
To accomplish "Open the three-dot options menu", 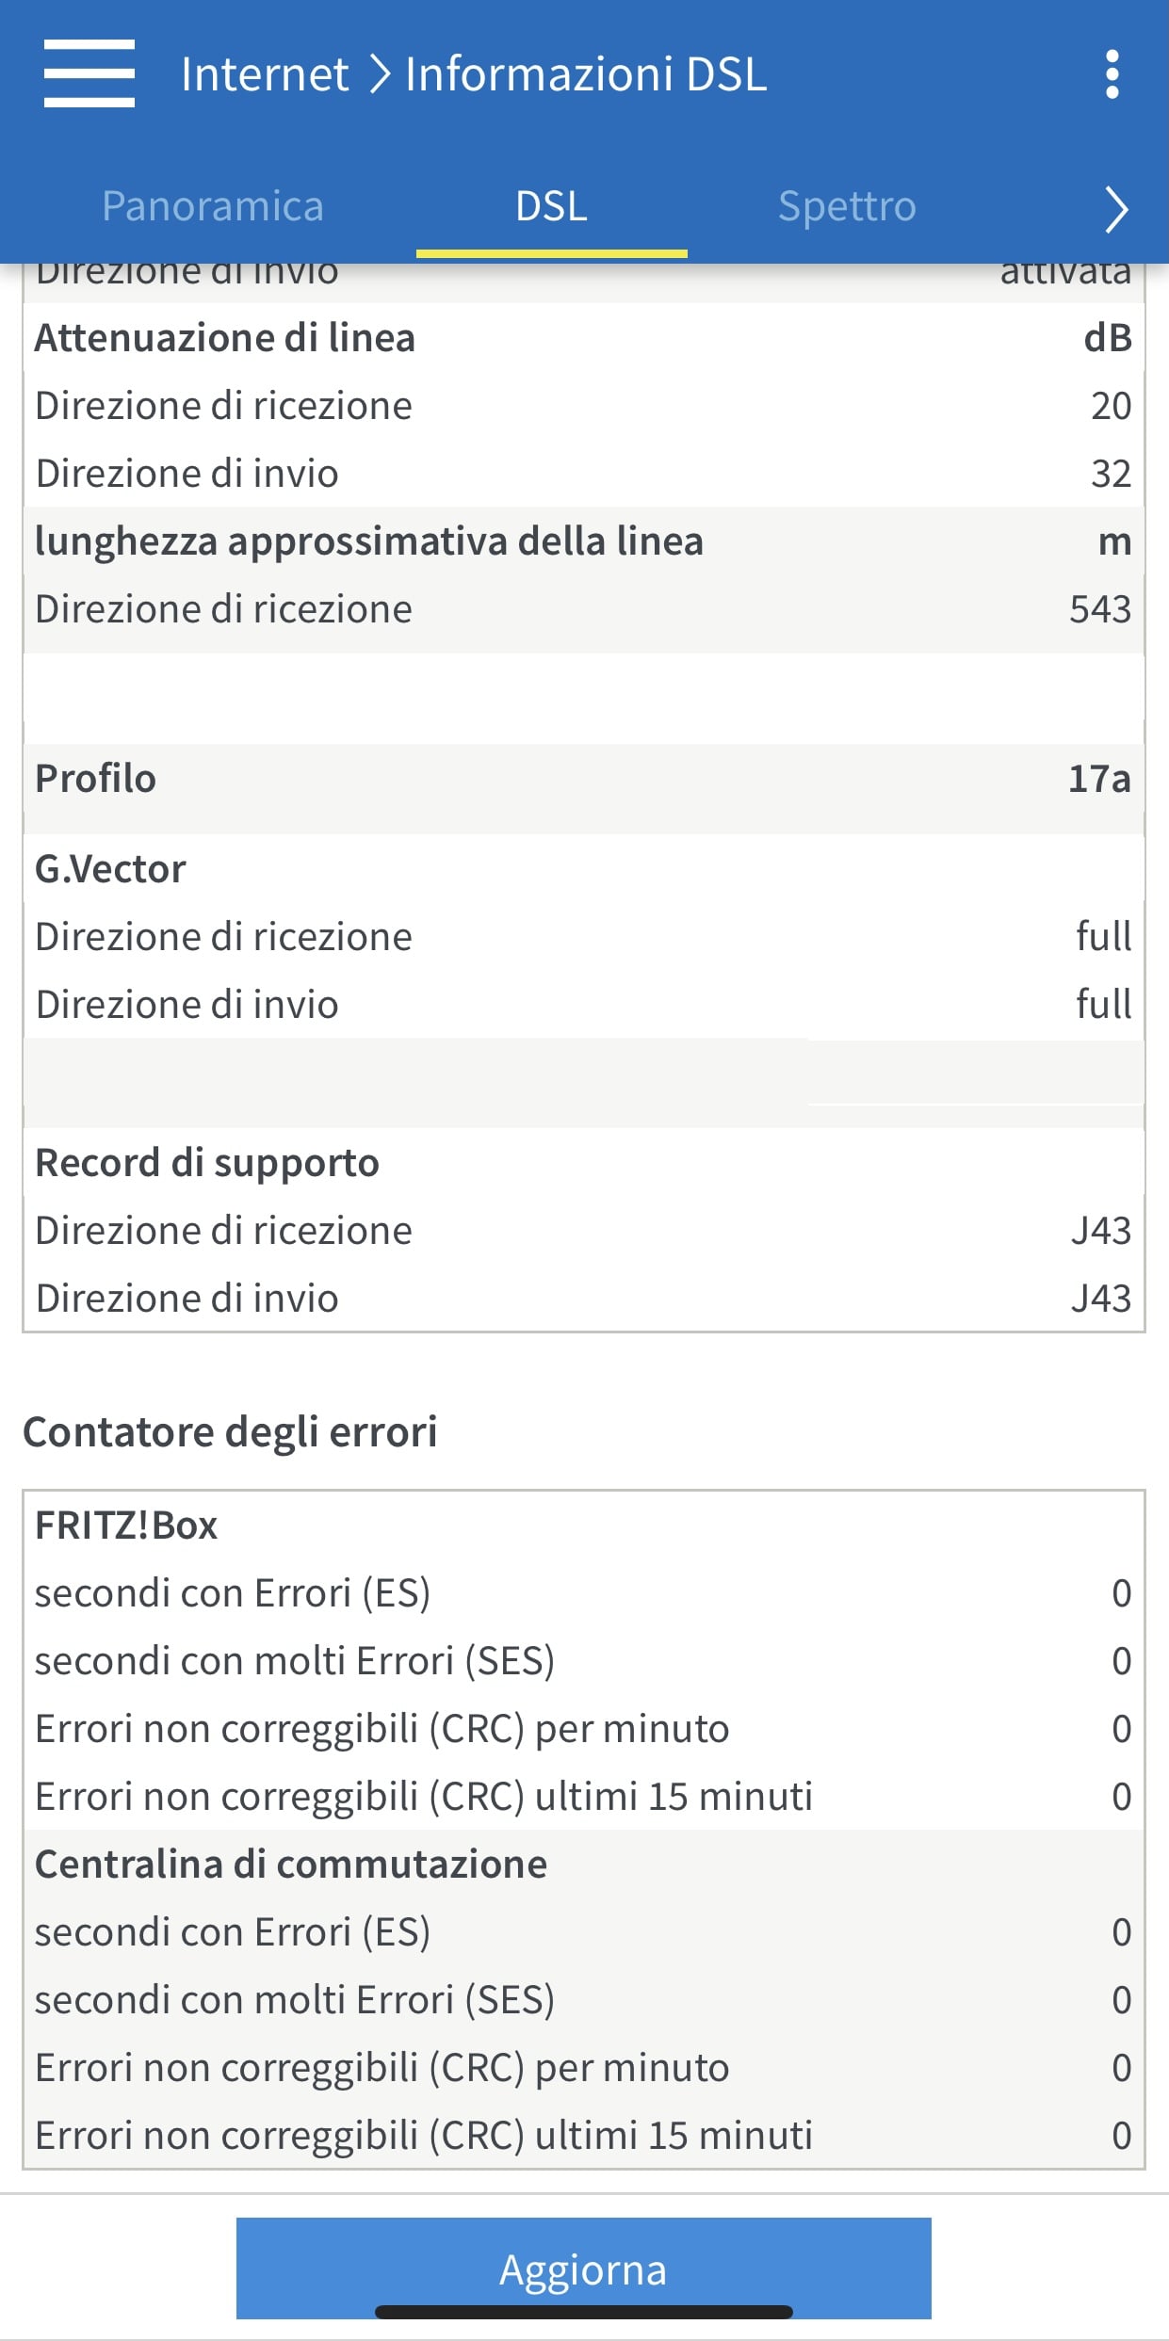I will point(1112,74).
